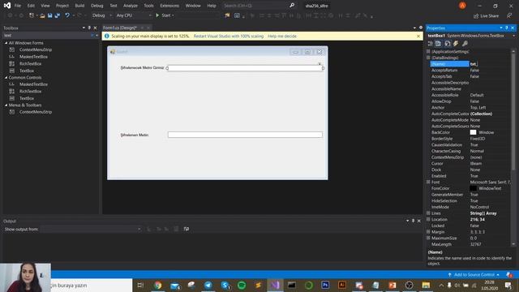Viewport: 519px width, 292px height.
Task: Expand the MaximumSize property
Action: click(x=428, y=238)
